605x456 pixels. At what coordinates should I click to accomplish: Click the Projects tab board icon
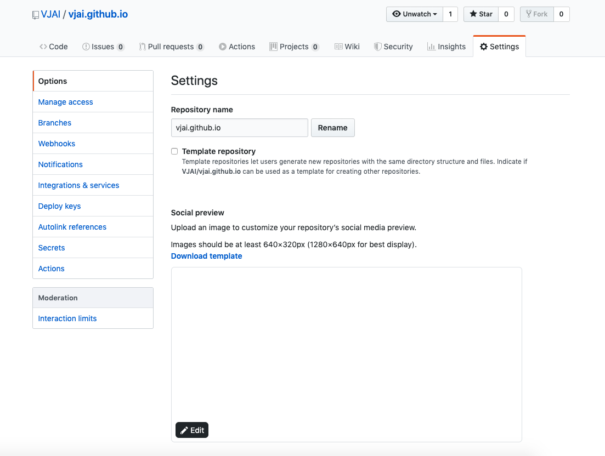[x=273, y=47]
